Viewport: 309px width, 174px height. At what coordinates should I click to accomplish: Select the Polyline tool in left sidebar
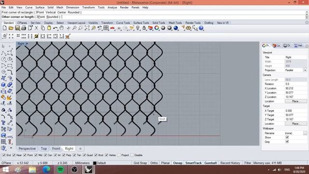click(3, 53)
